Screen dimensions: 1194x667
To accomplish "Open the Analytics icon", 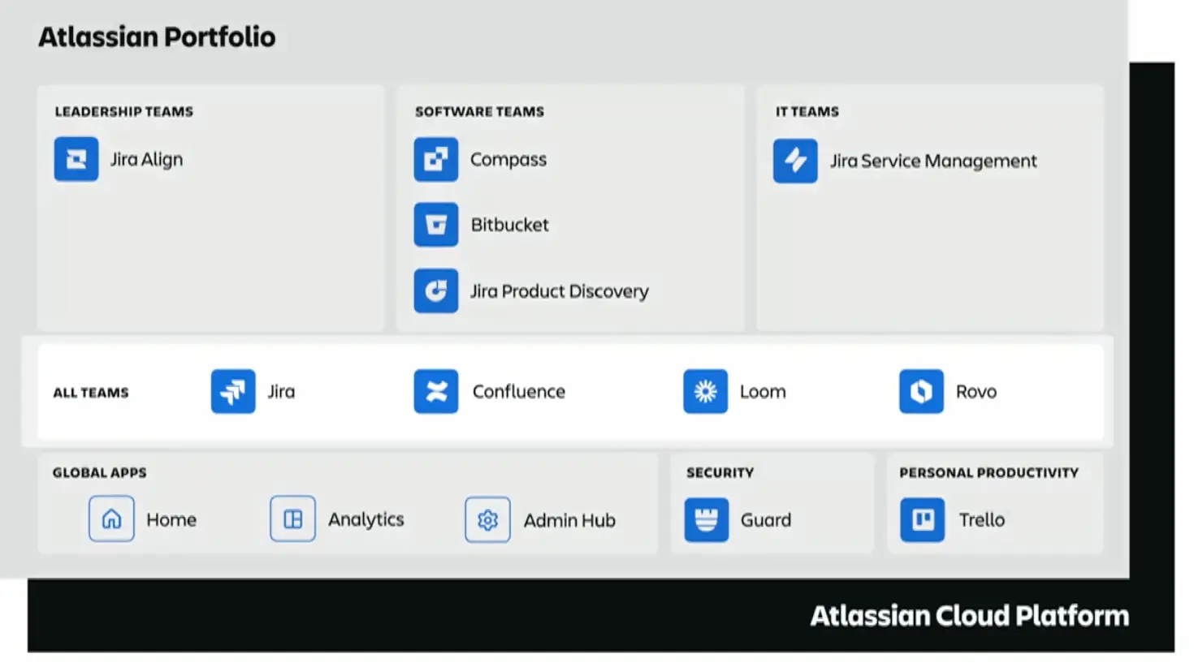I will point(292,519).
